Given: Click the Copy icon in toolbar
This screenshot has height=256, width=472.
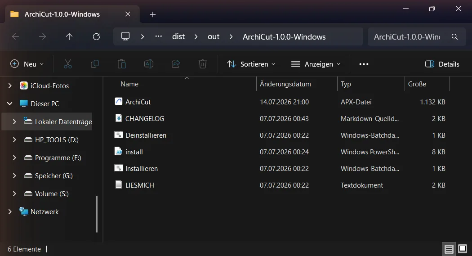Looking at the screenshot, I should coord(95,64).
